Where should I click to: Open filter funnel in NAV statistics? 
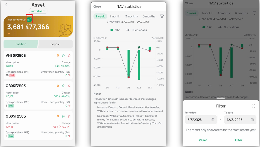(162, 16)
